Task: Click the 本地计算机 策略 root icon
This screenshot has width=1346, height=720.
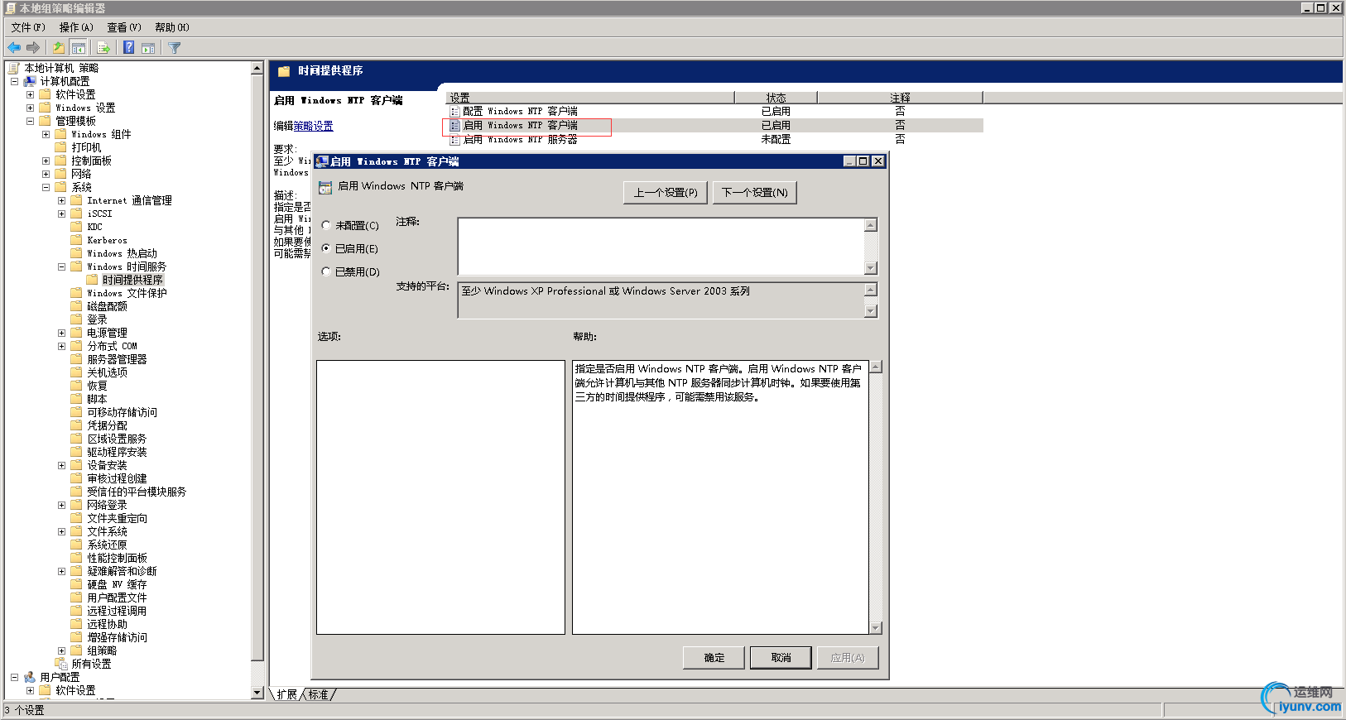Action: [14, 68]
